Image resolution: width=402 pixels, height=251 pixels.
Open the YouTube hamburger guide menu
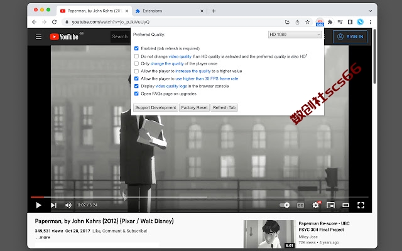click(38, 37)
